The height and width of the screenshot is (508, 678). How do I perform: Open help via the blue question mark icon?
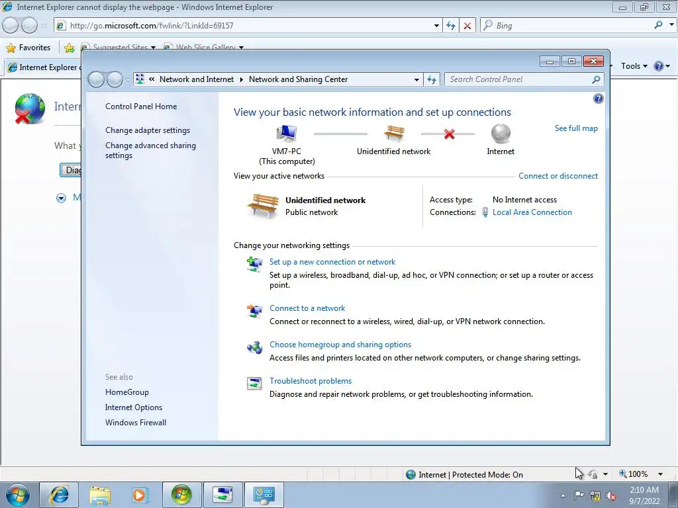[x=598, y=99]
